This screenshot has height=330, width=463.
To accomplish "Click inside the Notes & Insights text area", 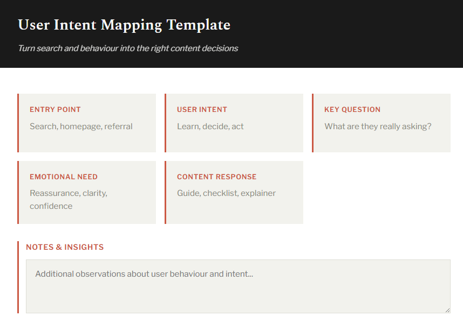I will click(237, 291).
